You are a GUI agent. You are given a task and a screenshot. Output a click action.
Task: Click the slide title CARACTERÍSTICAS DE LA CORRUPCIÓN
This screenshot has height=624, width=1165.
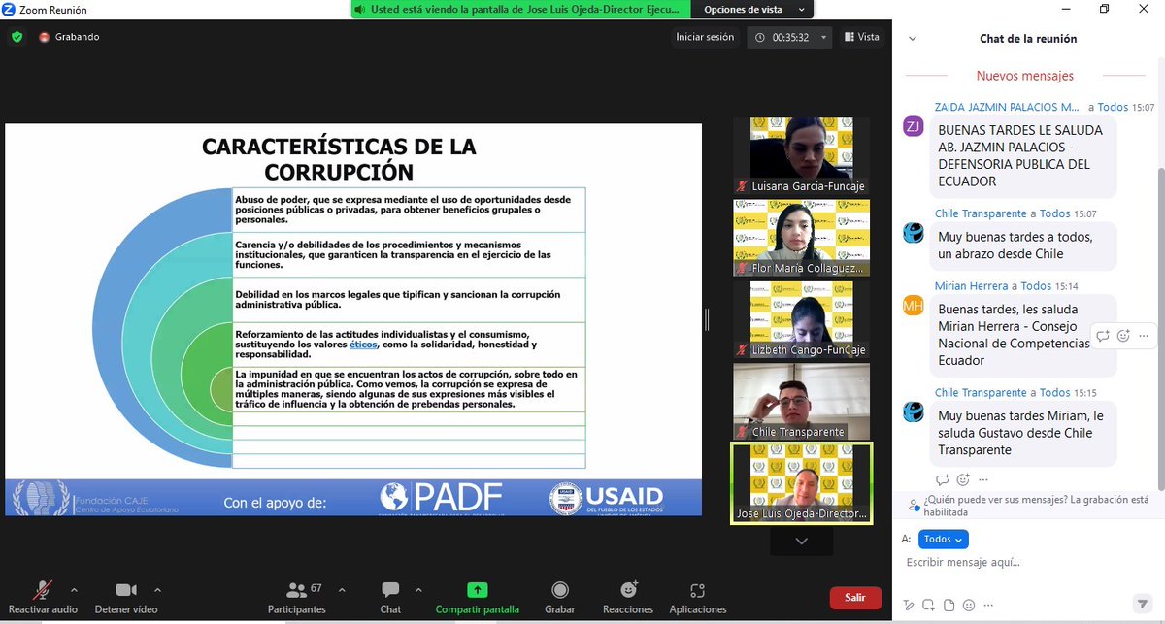[x=339, y=159]
